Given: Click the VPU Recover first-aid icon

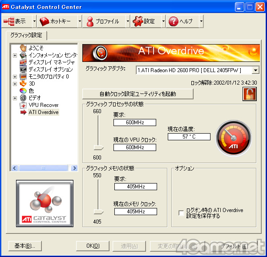Looking at the screenshot, I should click(x=23, y=105).
